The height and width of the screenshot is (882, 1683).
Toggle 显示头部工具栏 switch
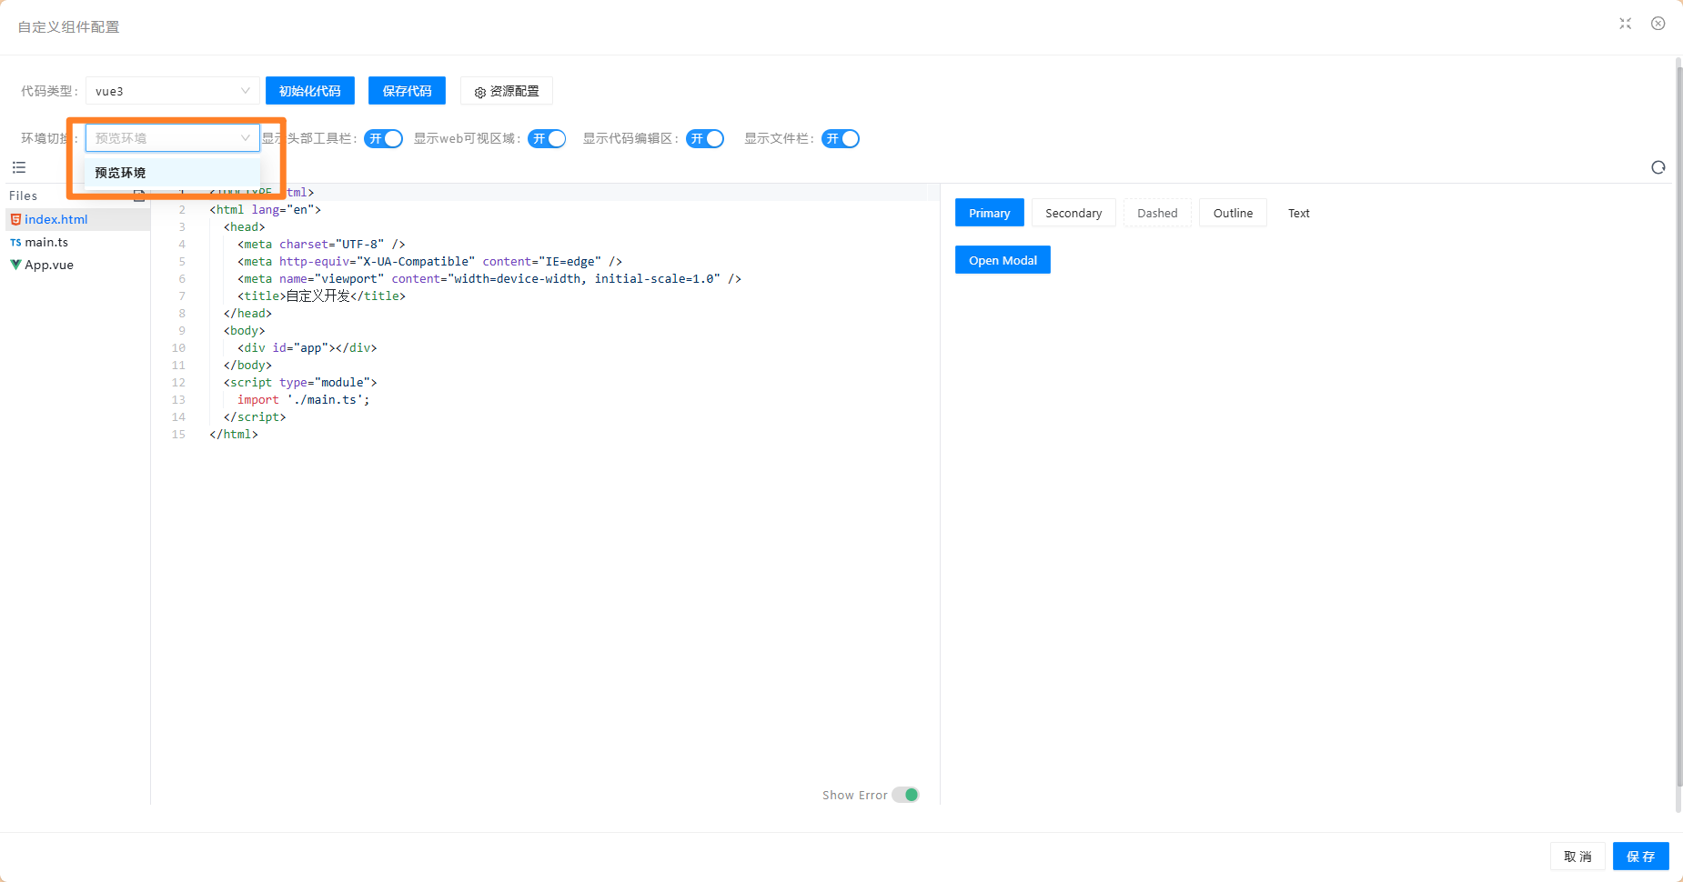383,138
